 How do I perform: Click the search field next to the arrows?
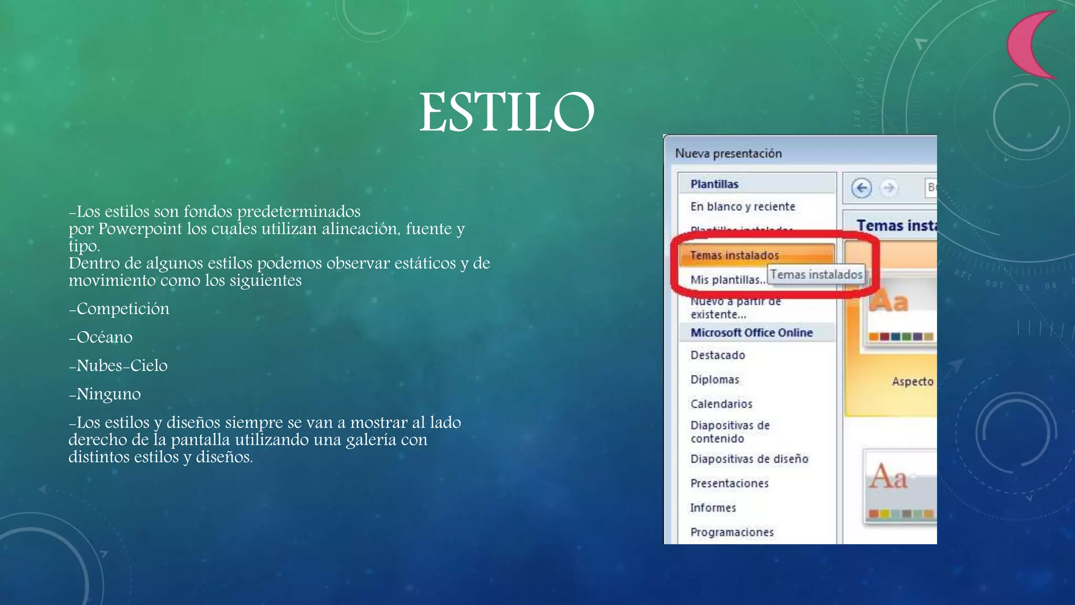click(x=931, y=187)
